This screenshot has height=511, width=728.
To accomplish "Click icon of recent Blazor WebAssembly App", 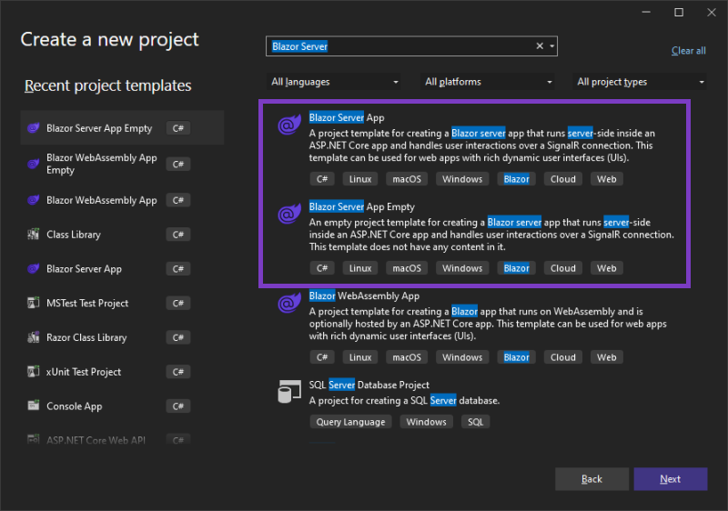I will pyautogui.click(x=34, y=200).
